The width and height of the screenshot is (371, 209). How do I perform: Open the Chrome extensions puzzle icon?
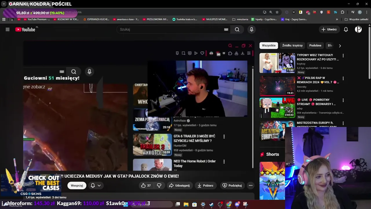point(342,12)
